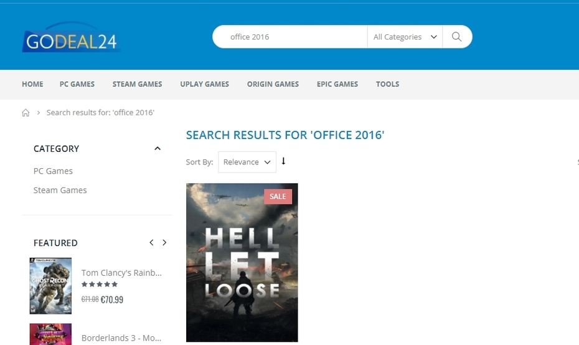Screen dimensions: 579x345
Task: Click the office 2016 search field
Action: [x=293, y=37]
